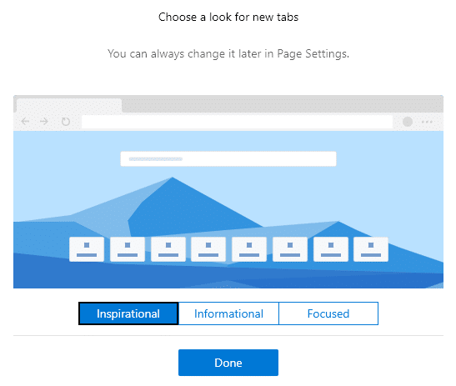Select the Informational layout option
Screen dimensions: 456x386
pyautogui.click(x=228, y=313)
